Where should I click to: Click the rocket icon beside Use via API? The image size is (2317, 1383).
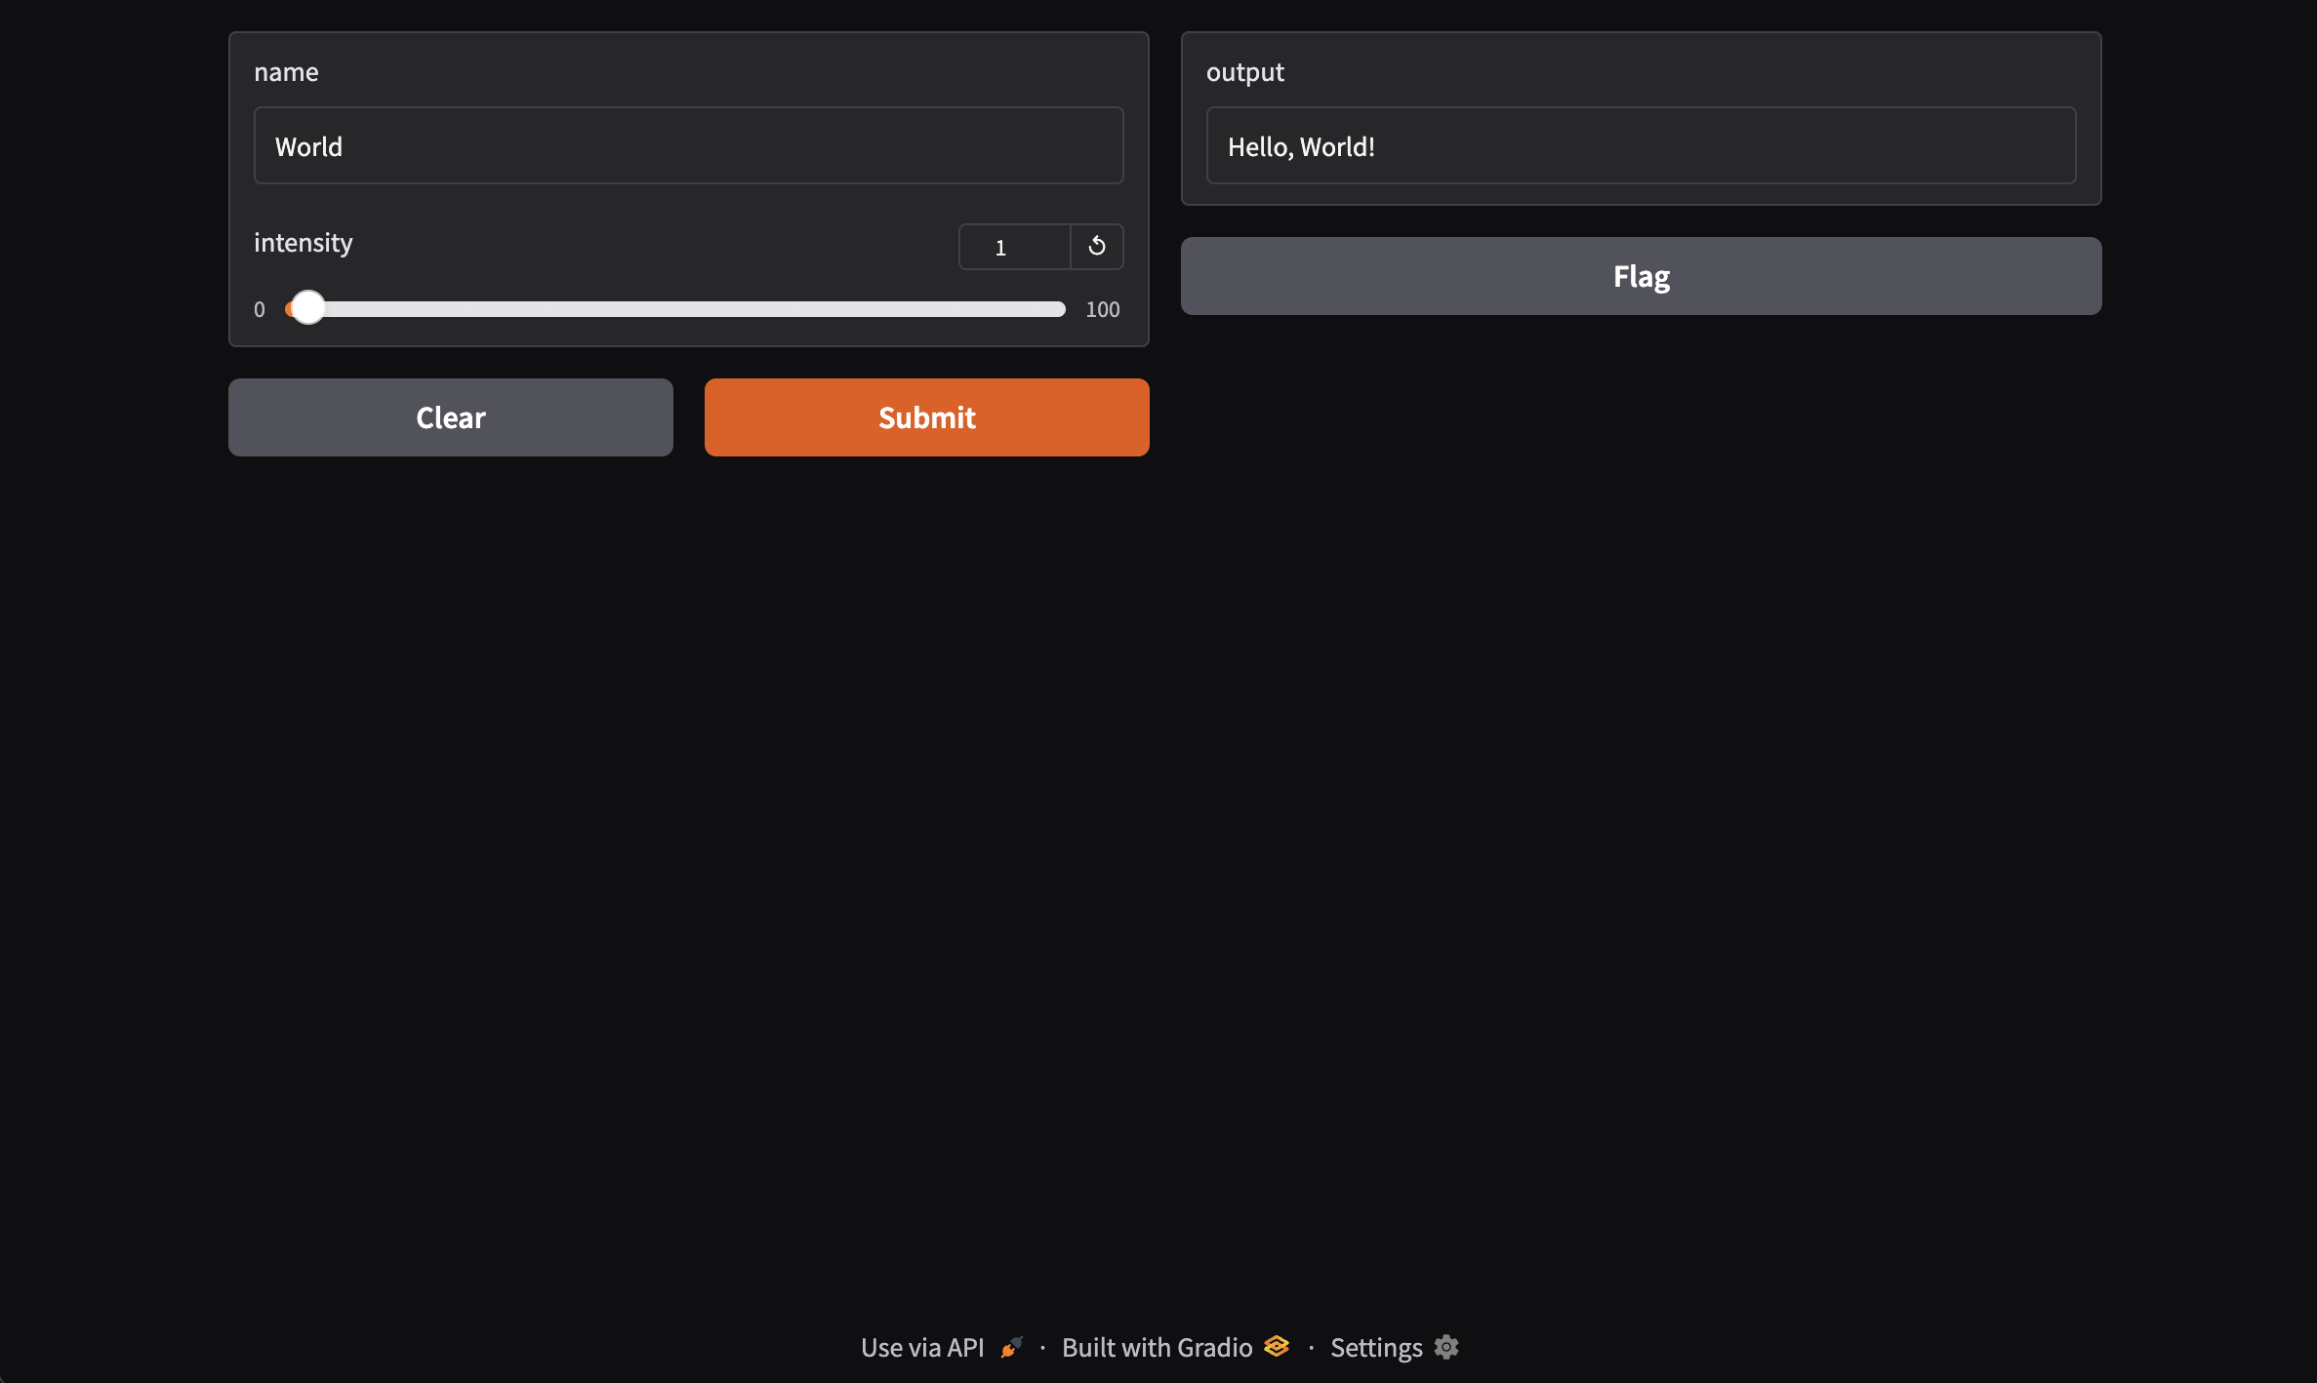pyautogui.click(x=1012, y=1348)
